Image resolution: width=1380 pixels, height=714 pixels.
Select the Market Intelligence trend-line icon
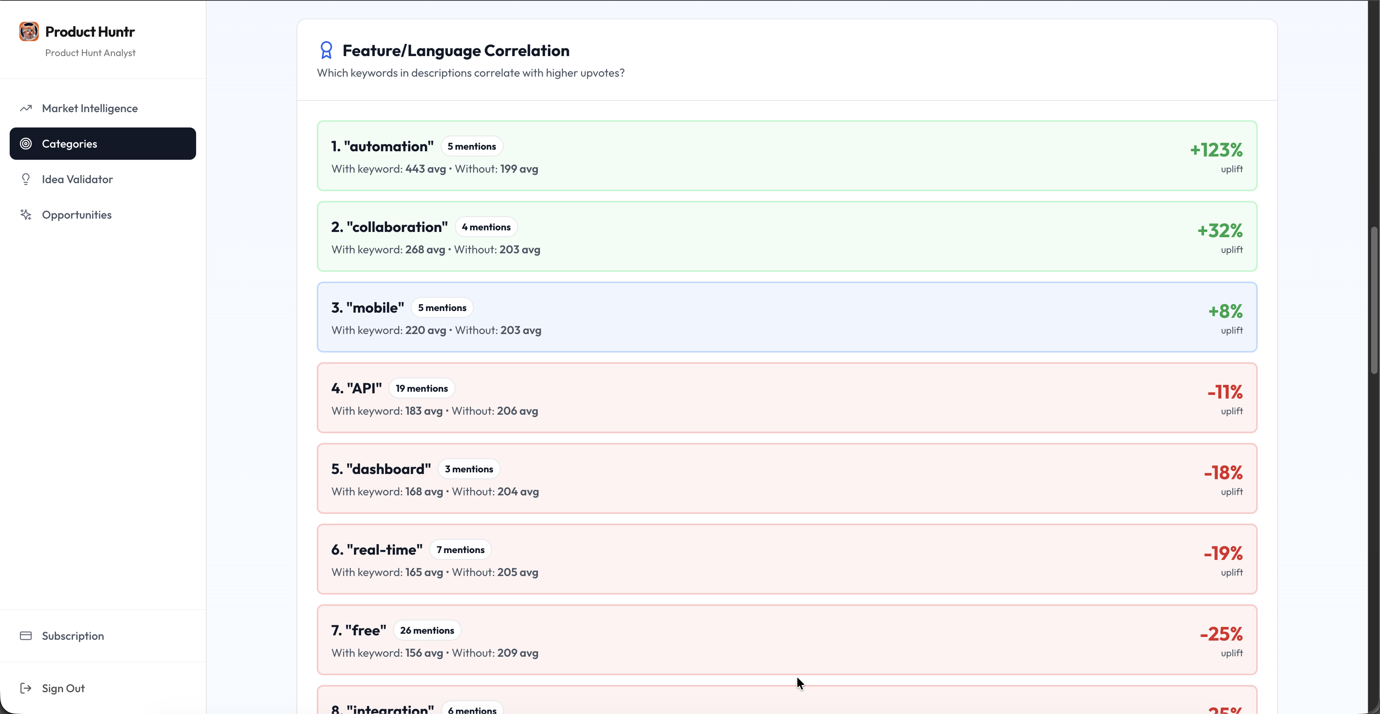pyautogui.click(x=26, y=108)
